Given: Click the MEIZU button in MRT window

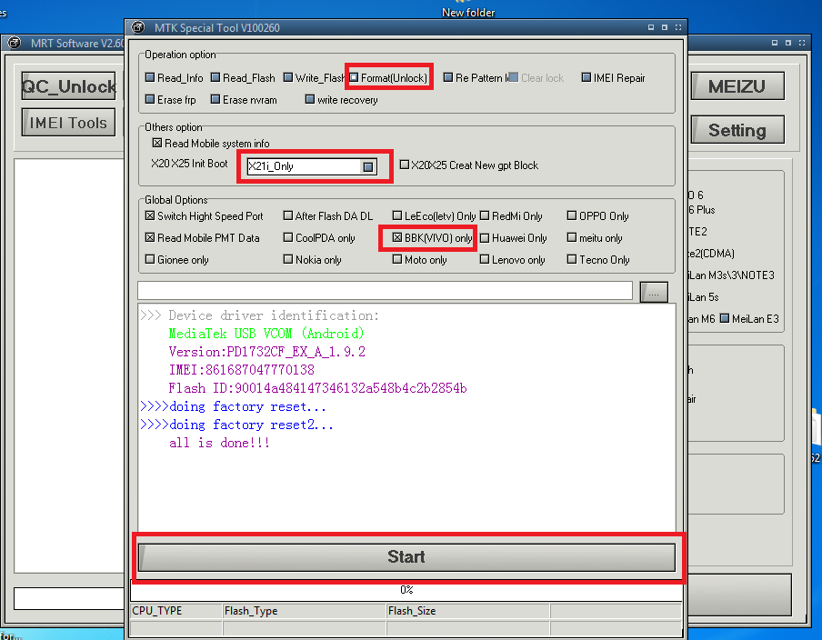Looking at the screenshot, I should pos(737,86).
